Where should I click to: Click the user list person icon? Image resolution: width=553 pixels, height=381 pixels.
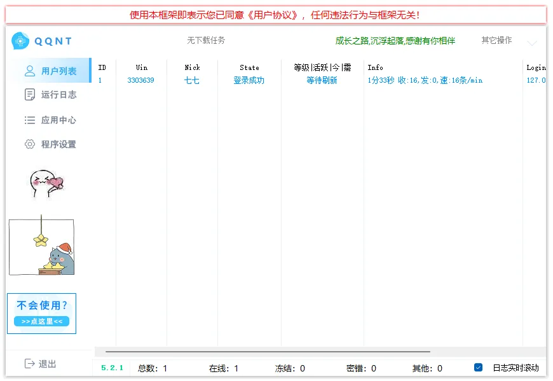pos(30,71)
